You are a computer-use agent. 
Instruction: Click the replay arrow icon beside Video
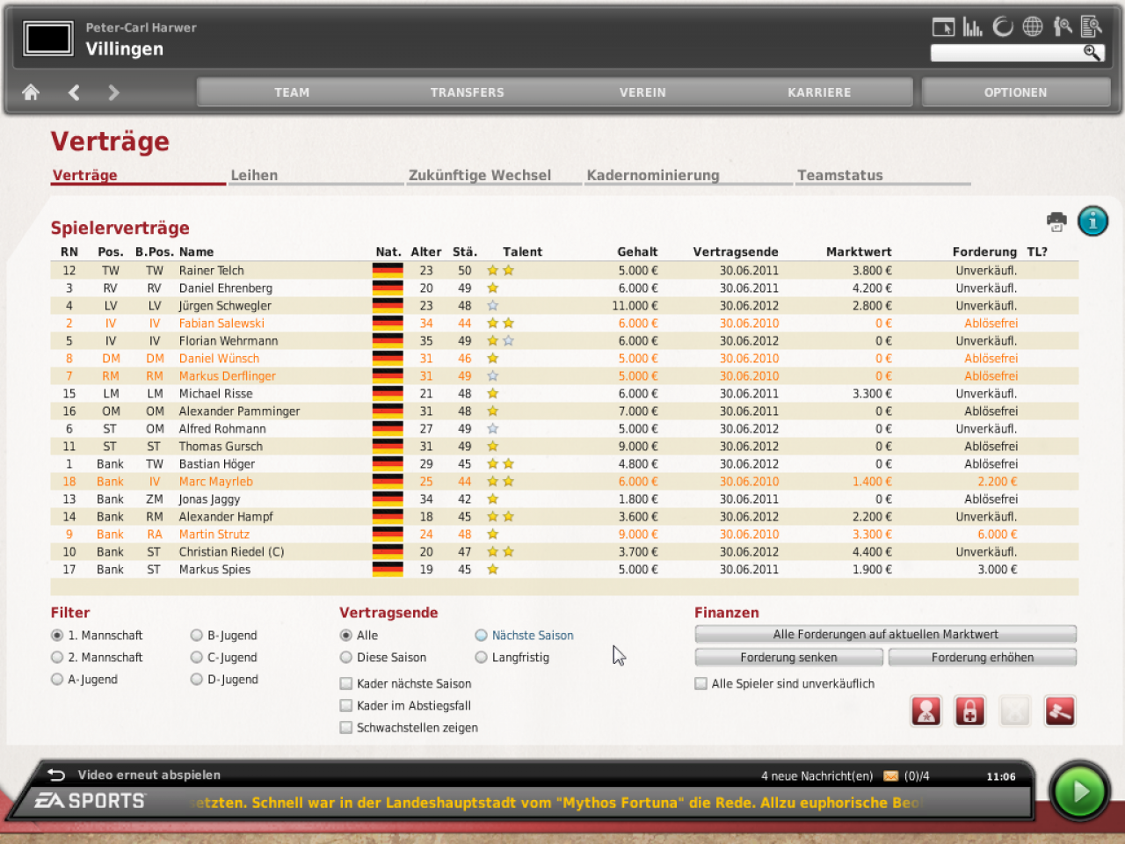57,775
